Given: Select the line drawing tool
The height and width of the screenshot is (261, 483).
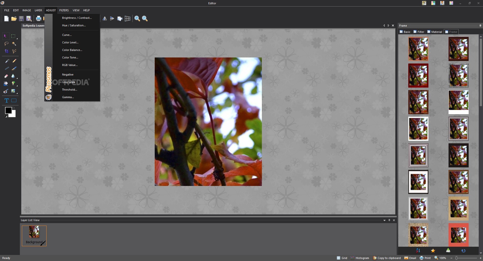Looking at the screenshot, I should pyautogui.click(x=7, y=69).
